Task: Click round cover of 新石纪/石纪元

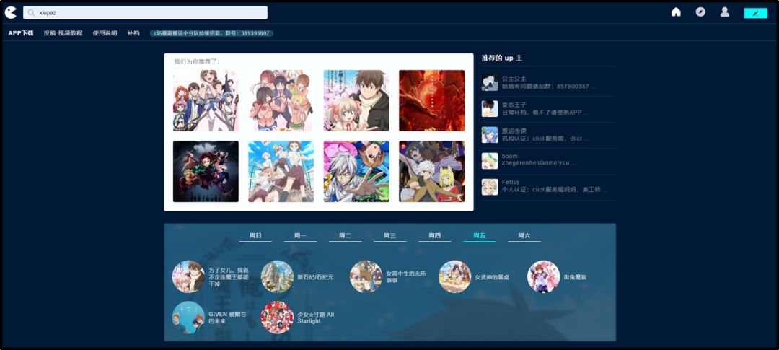Action: click(277, 276)
